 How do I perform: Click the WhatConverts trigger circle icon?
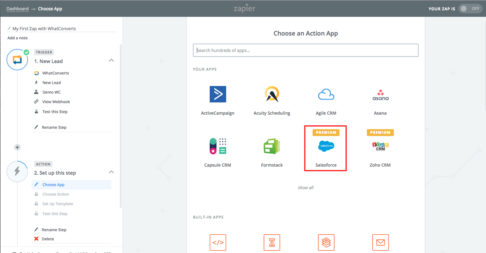[x=17, y=60]
